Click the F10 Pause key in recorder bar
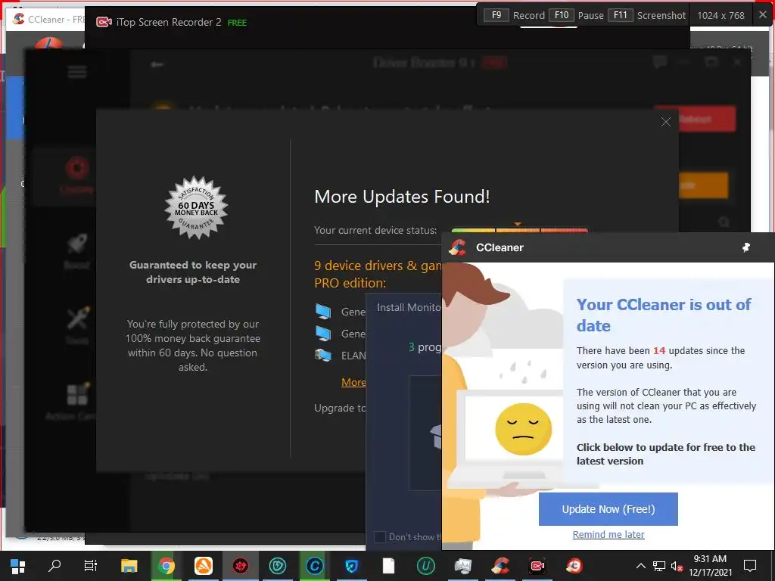Screen dimensions: 775x581 (562, 15)
